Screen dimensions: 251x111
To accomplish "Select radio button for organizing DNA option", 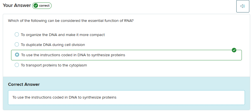I will pyautogui.click(x=17, y=35).
